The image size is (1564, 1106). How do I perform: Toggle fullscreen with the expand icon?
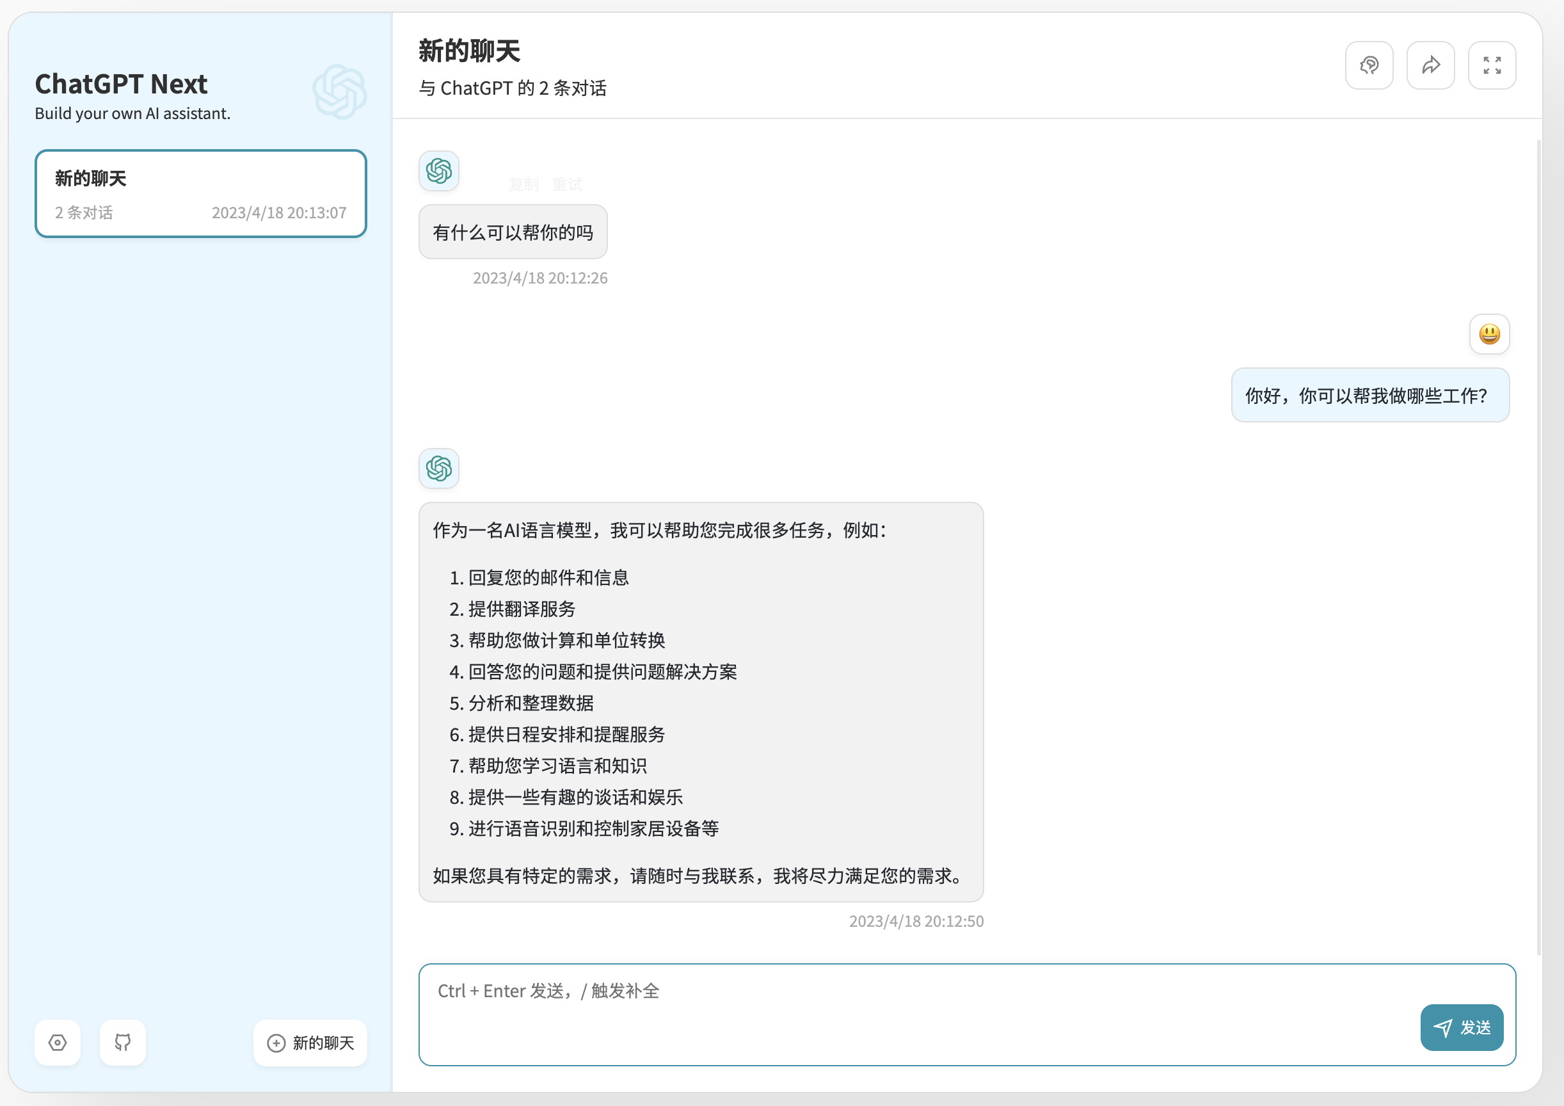1492,65
